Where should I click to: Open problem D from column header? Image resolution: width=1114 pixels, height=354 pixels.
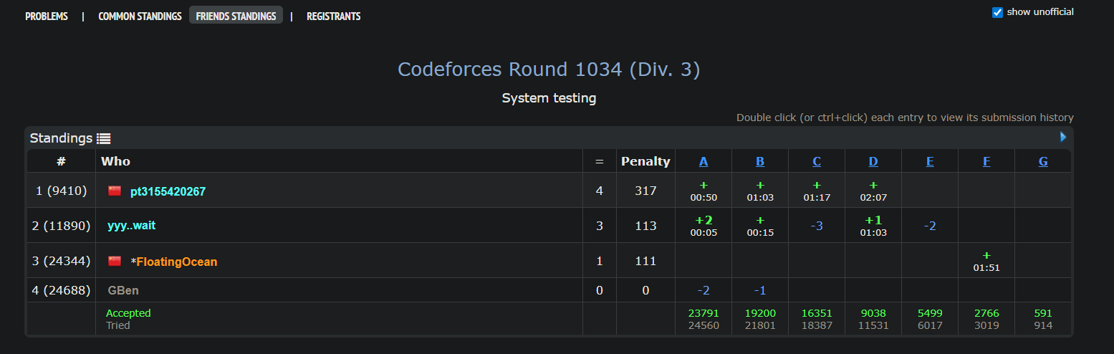tap(873, 161)
